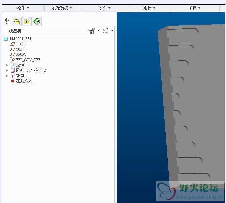
Task: Click the PRT0001.PRT part icon
Action: [x=6, y=39]
